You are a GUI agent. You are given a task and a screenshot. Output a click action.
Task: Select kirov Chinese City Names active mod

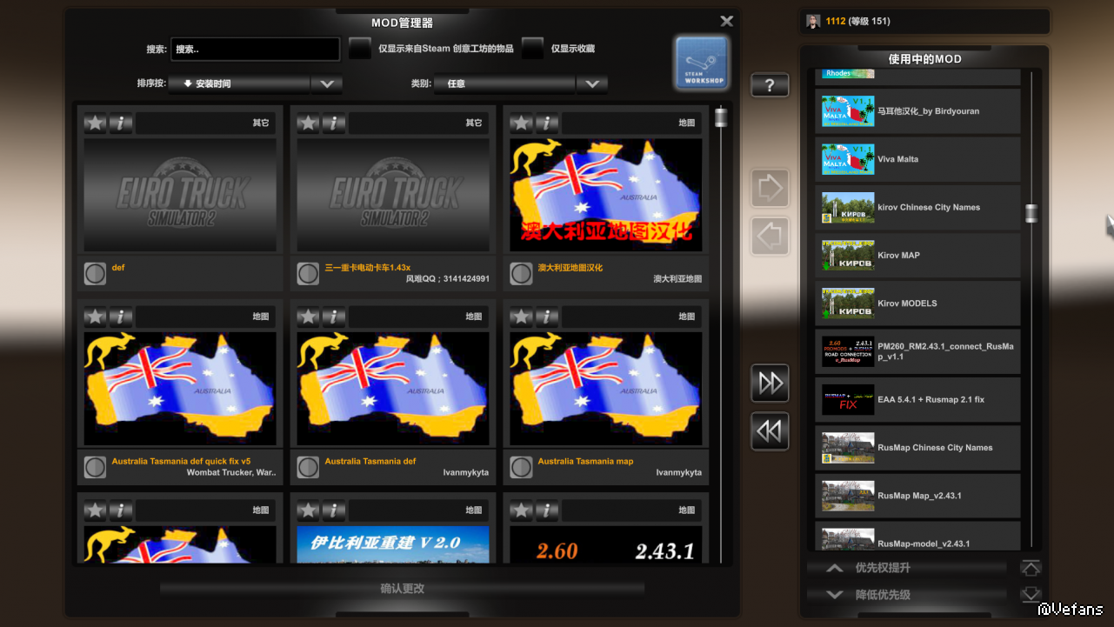[x=917, y=208]
